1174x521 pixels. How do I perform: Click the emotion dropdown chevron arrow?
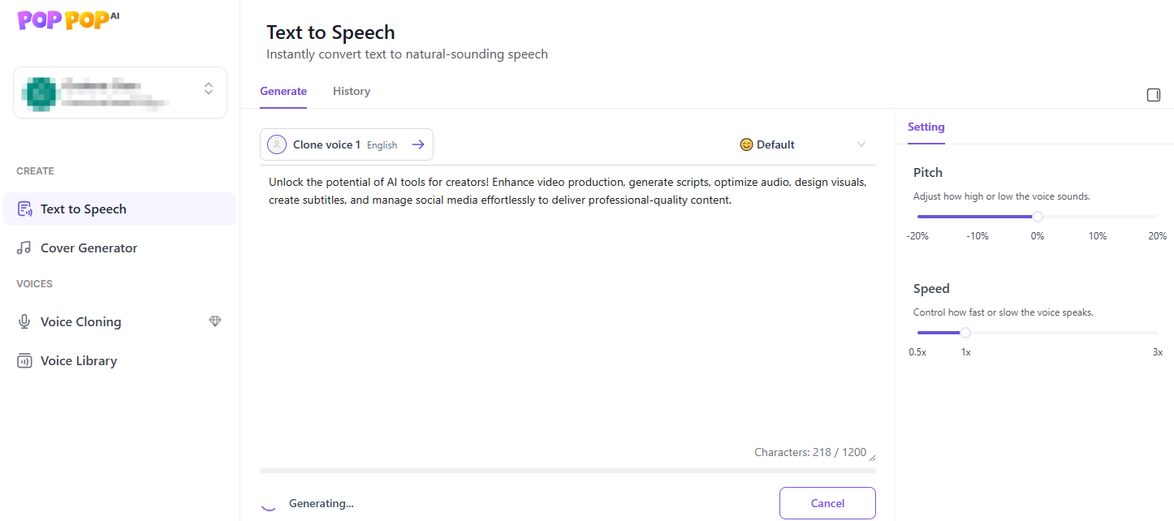tap(861, 144)
